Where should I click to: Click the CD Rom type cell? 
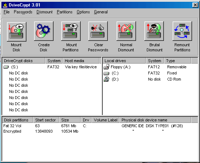pyautogui.click(x=174, y=79)
